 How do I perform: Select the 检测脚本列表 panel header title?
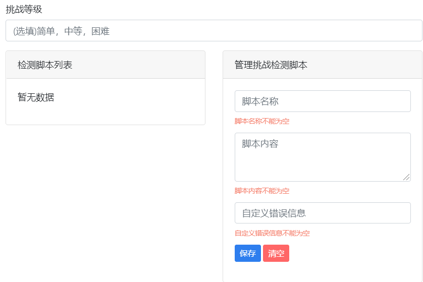coord(45,65)
